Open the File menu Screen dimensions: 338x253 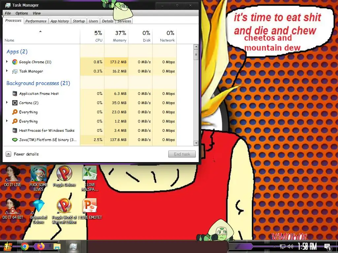(x=8, y=13)
